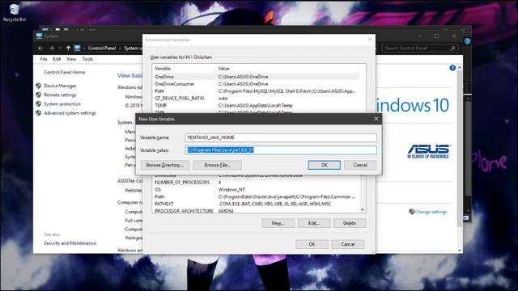The width and height of the screenshot is (518, 291).
Task: Open Remote settings link
Action: [x=60, y=95]
